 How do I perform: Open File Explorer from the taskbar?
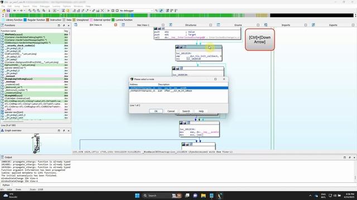click(x=203, y=196)
